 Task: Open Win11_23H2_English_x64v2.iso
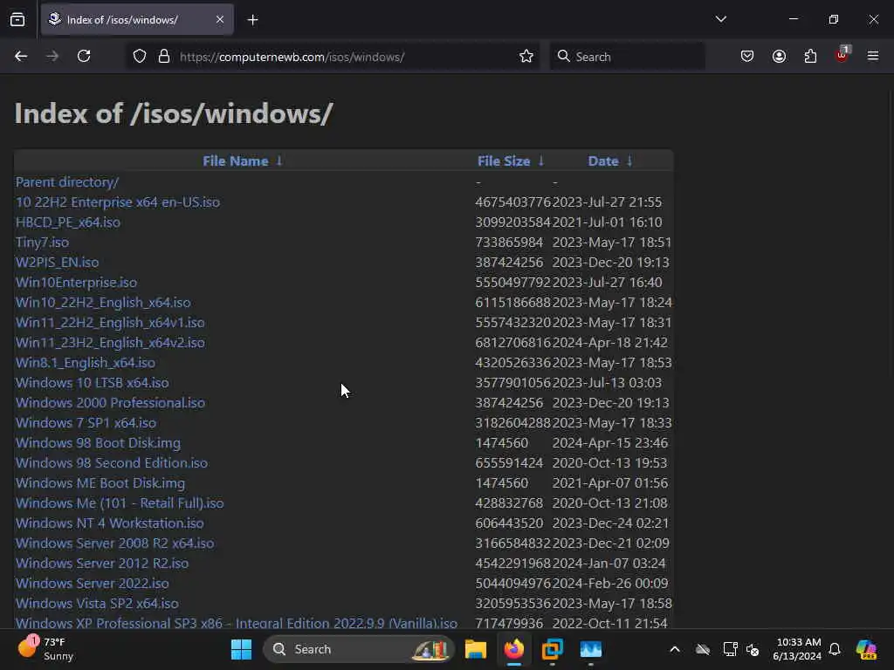coord(110,342)
